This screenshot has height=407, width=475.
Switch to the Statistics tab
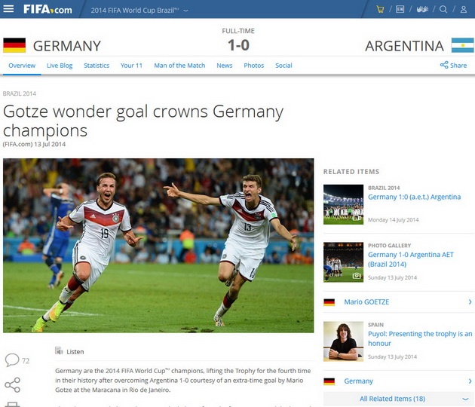[x=97, y=66]
